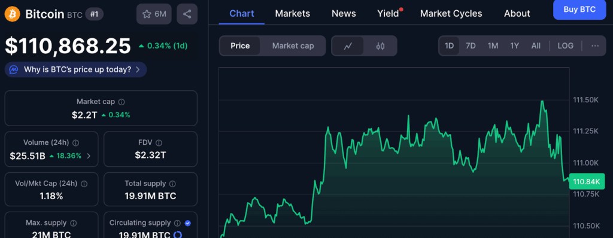Select the Price toggle option

[240, 46]
